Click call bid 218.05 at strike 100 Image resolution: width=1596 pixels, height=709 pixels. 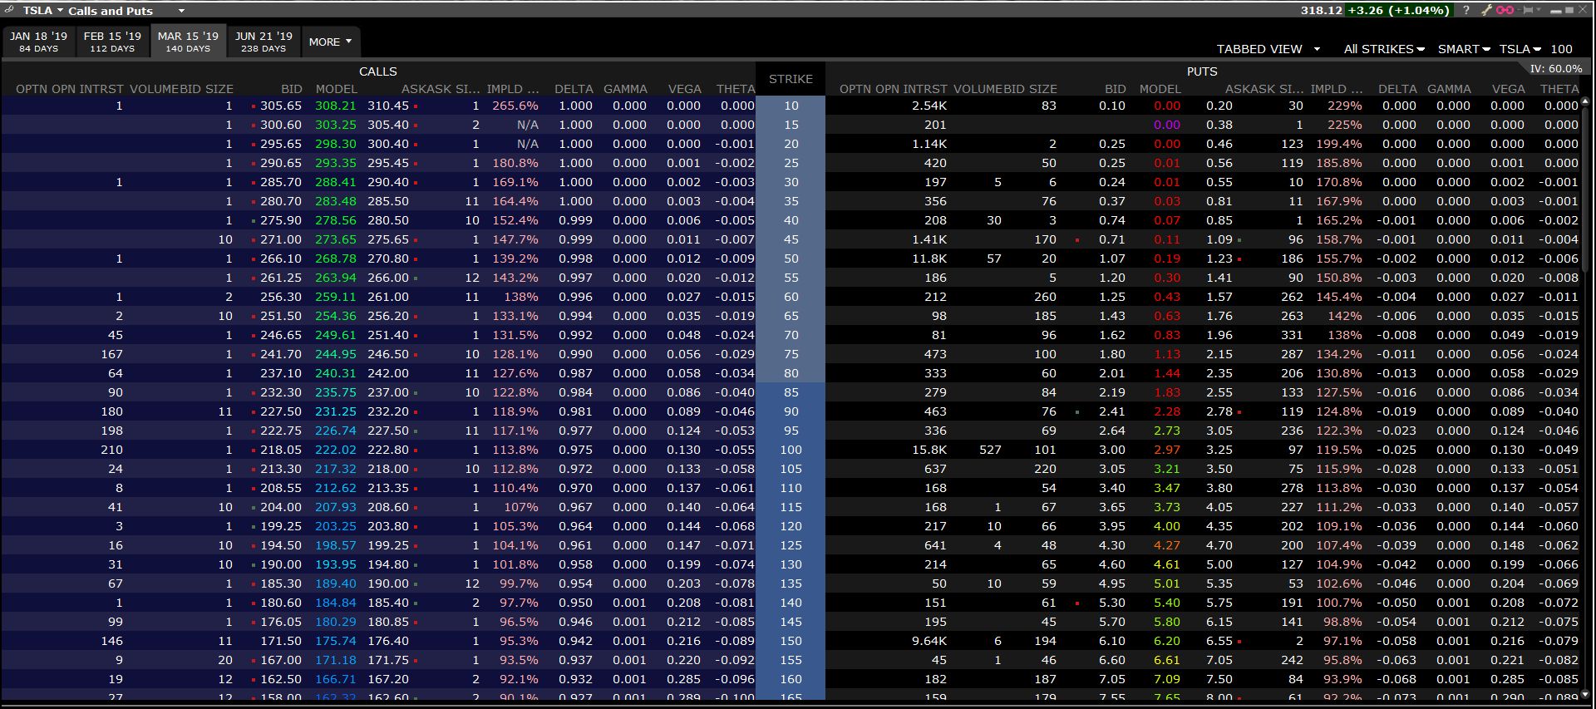pyautogui.click(x=281, y=450)
